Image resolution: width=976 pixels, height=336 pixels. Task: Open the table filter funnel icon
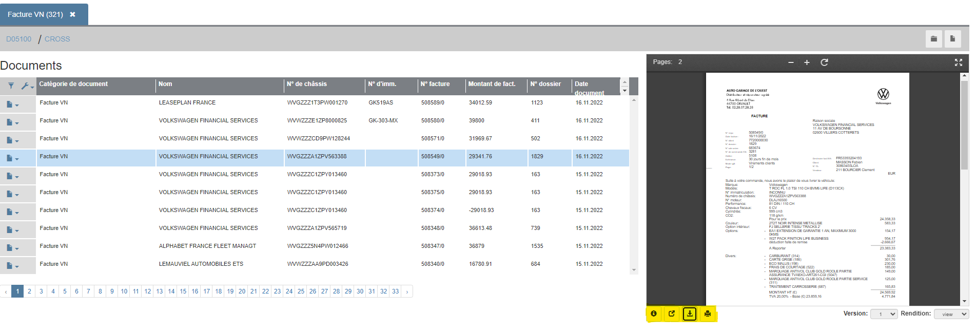pos(11,86)
